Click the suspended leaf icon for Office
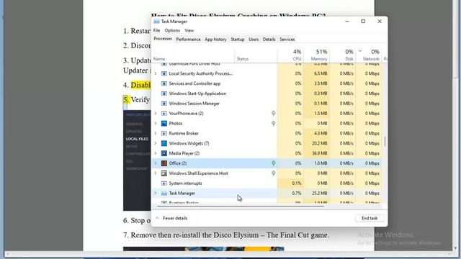Viewport: 461px width, 259px height. click(x=273, y=163)
